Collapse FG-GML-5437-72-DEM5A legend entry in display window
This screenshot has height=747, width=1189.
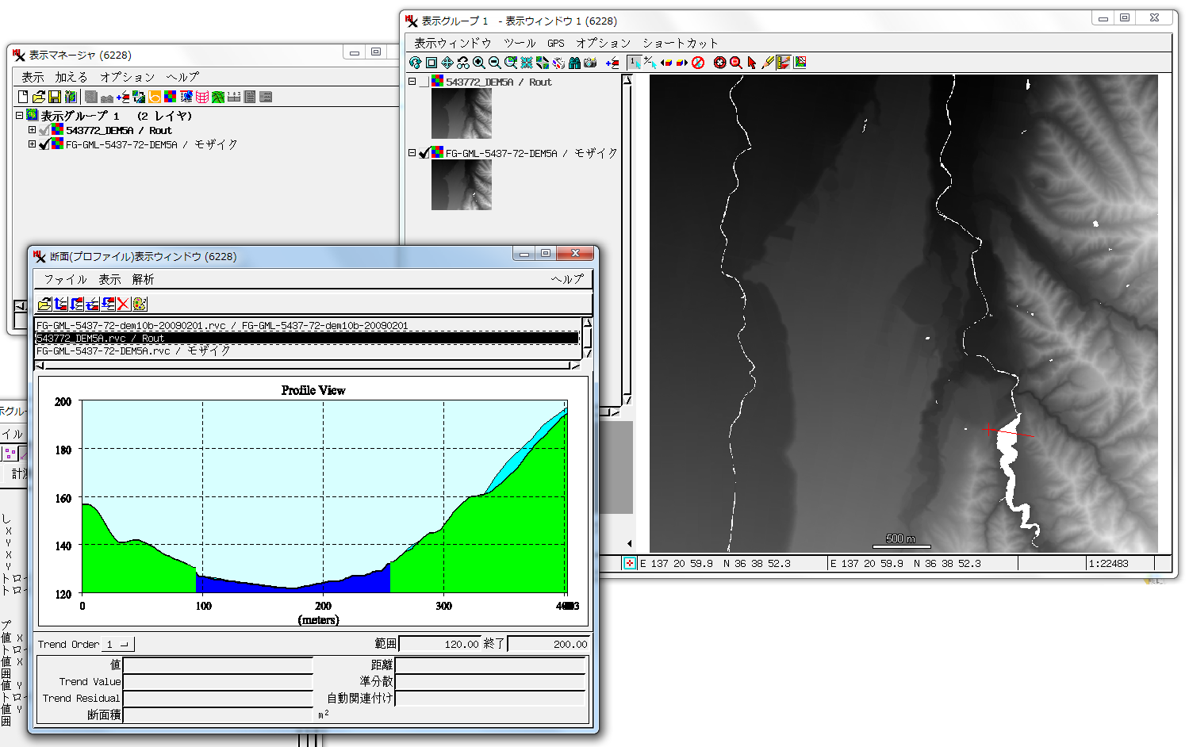pyautogui.click(x=412, y=153)
